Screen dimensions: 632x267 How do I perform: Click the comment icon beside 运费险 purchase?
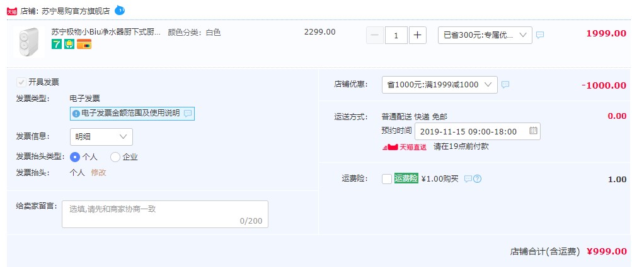(468, 178)
